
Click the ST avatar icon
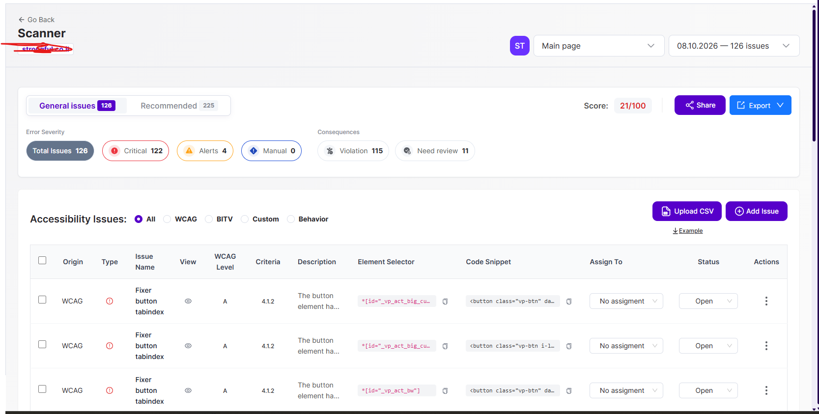[519, 46]
